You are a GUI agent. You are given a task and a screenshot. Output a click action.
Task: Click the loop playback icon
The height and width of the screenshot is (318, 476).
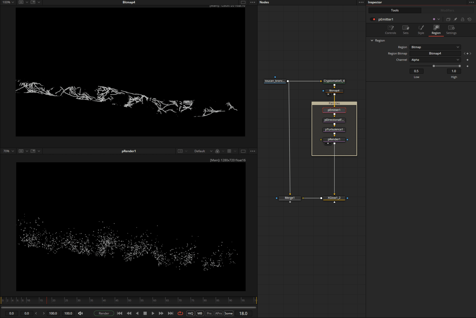180,313
